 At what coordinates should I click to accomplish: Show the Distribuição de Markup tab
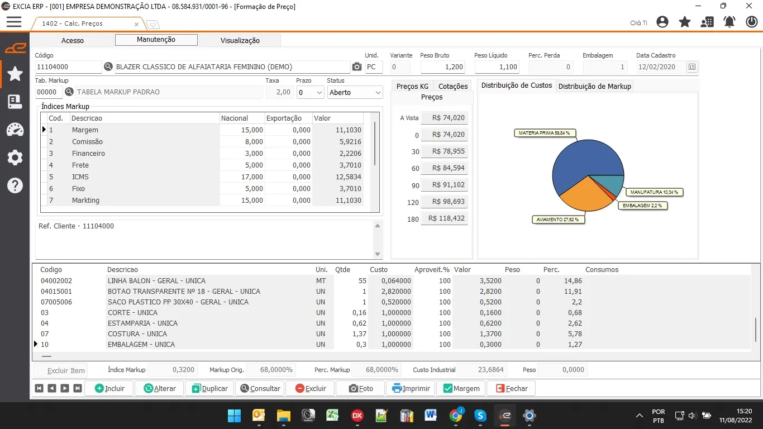[x=595, y=86]
